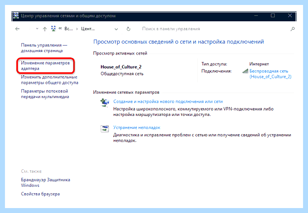Maximize the network center window

(273, 15)
